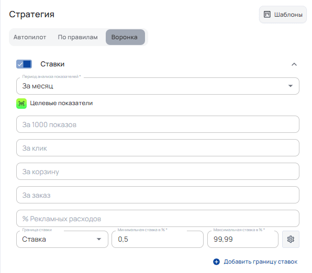
Task: Click Добавить границу ставок link
Action: click(x=261, y=261)
